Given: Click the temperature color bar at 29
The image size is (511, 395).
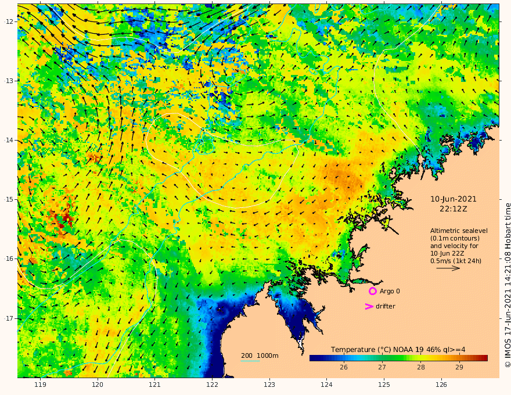Looking at the screenshot, I should pyautogui.click(x=459, y=358).
